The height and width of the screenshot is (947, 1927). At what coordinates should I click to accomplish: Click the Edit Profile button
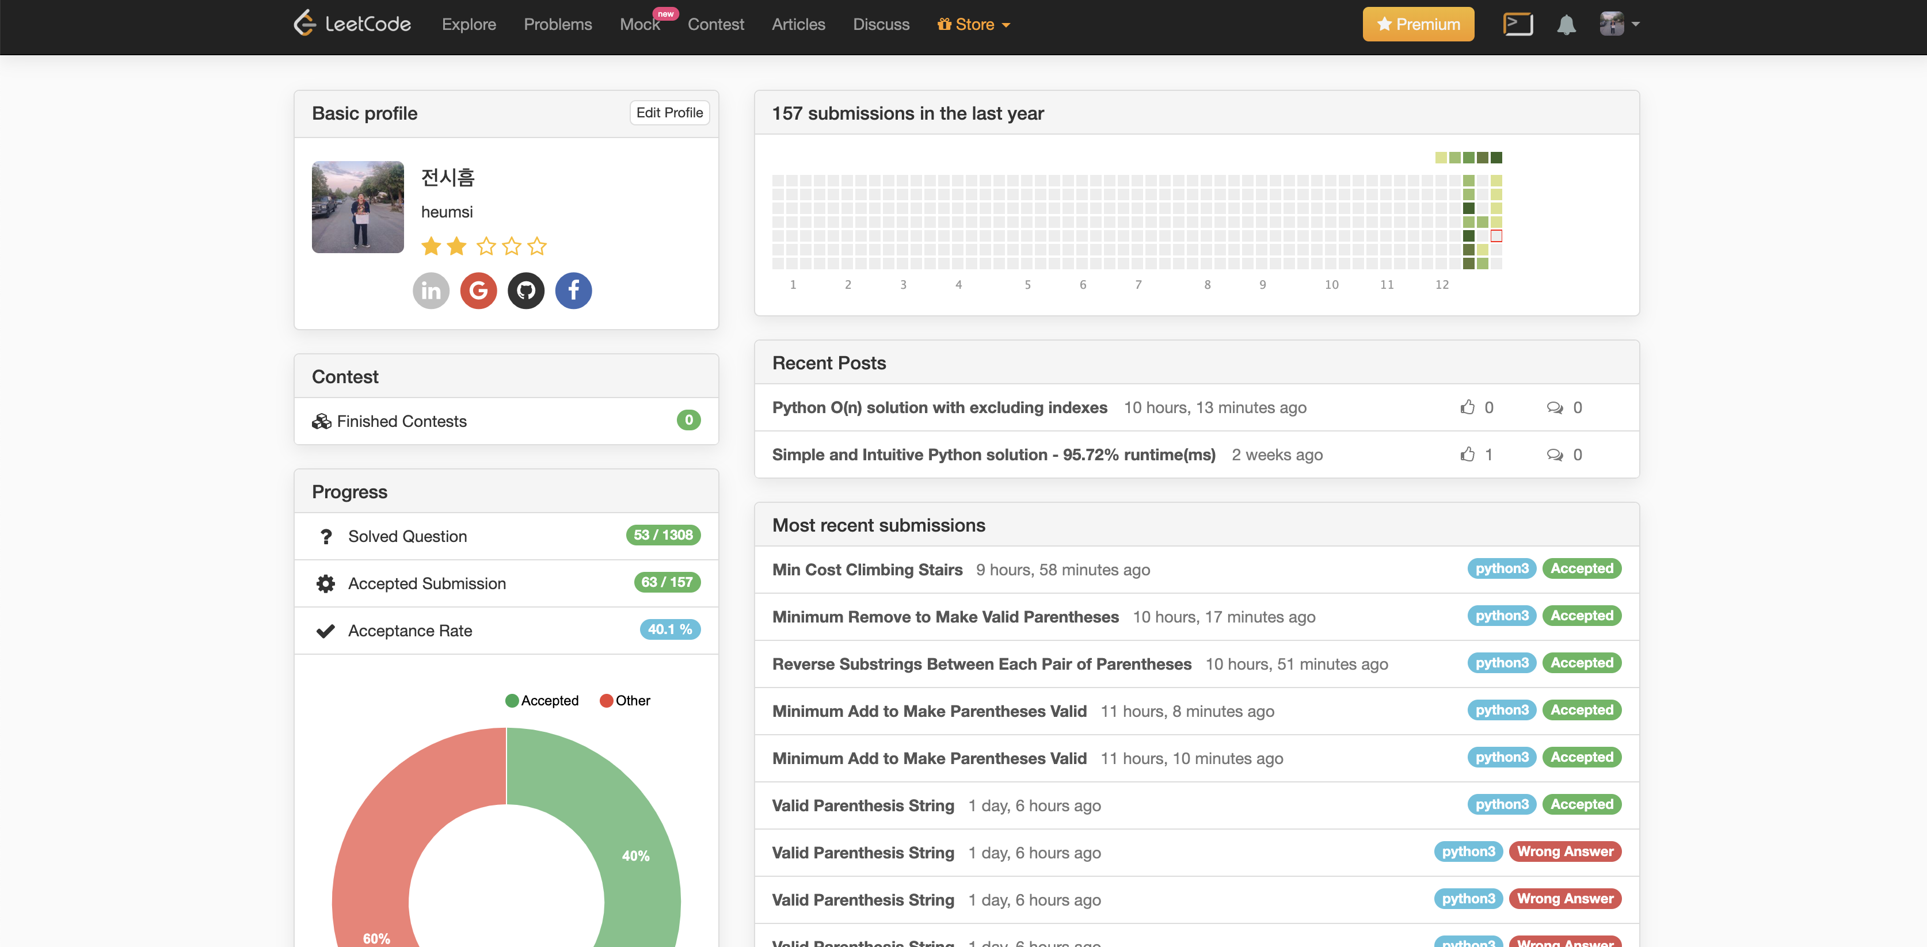669,113
